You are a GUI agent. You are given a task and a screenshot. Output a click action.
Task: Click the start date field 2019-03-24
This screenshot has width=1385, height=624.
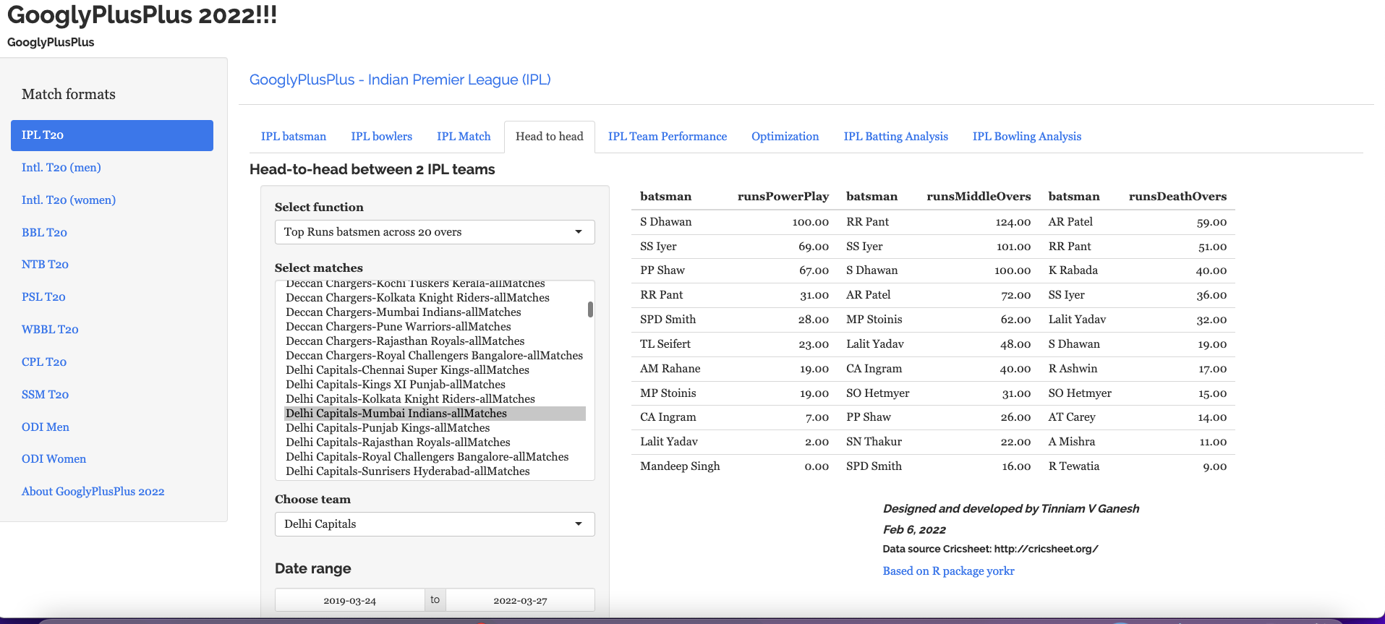pyautogui.click(x=349, y=601)
